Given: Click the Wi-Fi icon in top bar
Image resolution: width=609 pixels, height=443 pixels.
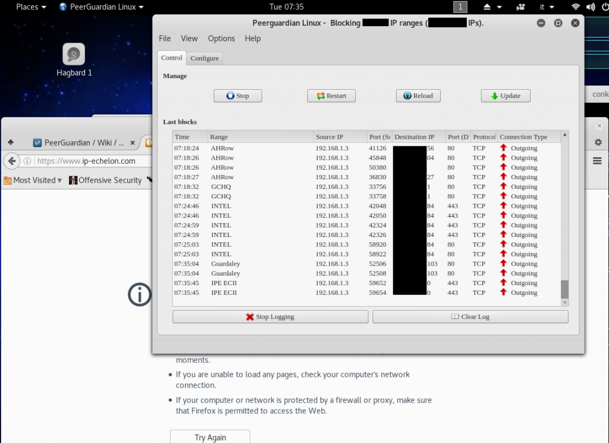Looking at the screenshot, I should (575, 7).
